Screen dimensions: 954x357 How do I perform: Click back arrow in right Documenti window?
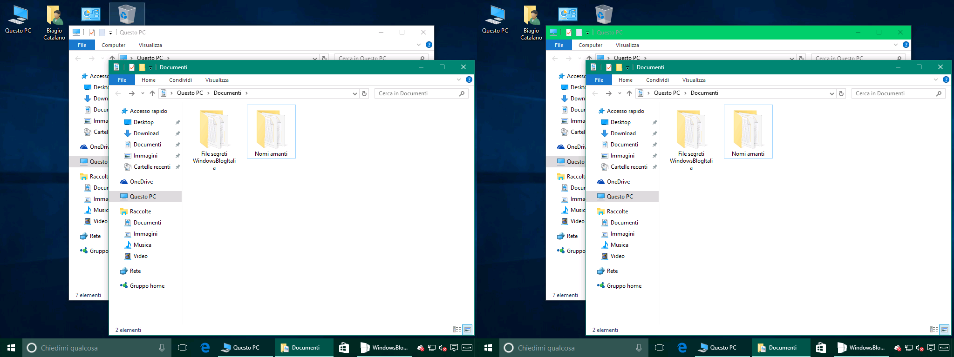[x=595, y=93]
